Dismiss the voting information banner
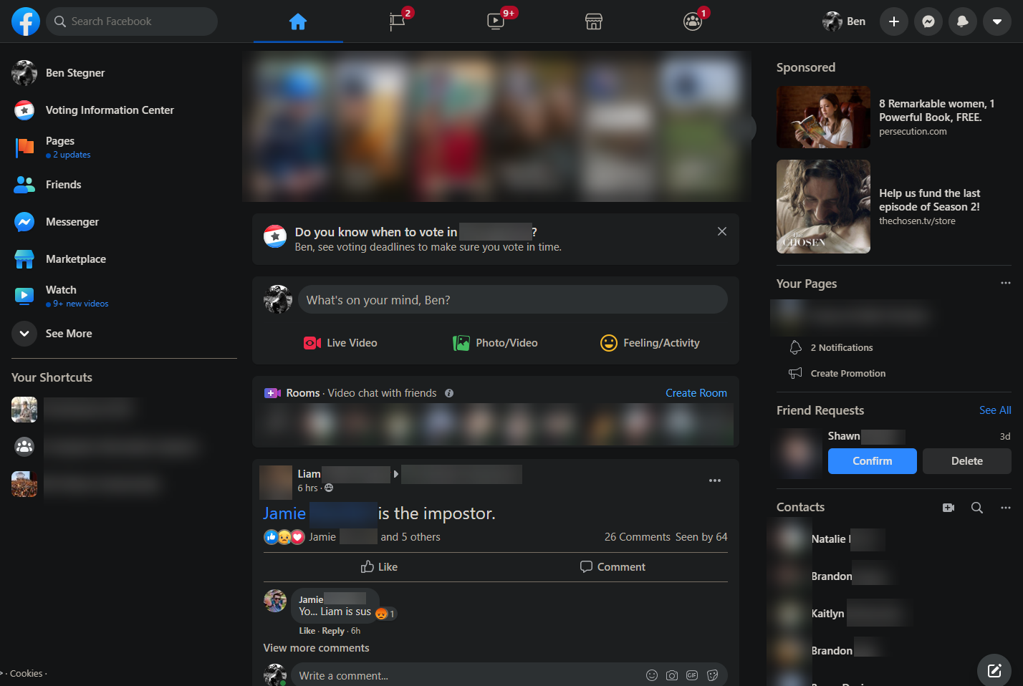The height and width of the screenshot is (686, 1023). point(722,231)
